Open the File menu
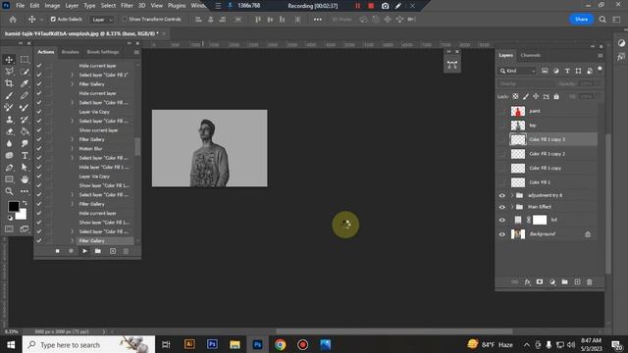The image size is (628, 353). click(20, 6)
